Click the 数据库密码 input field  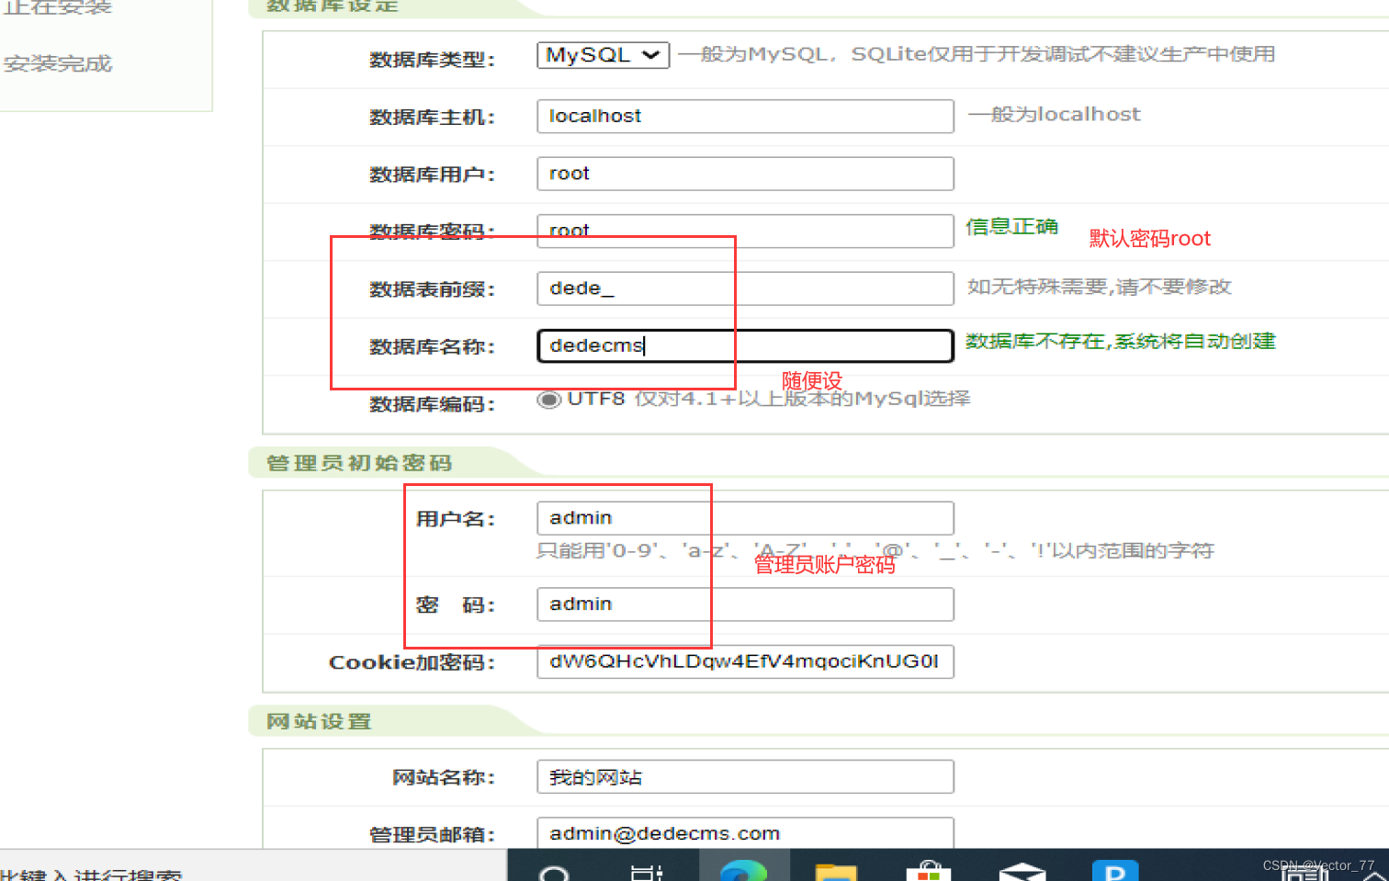[x=745, y=231]
